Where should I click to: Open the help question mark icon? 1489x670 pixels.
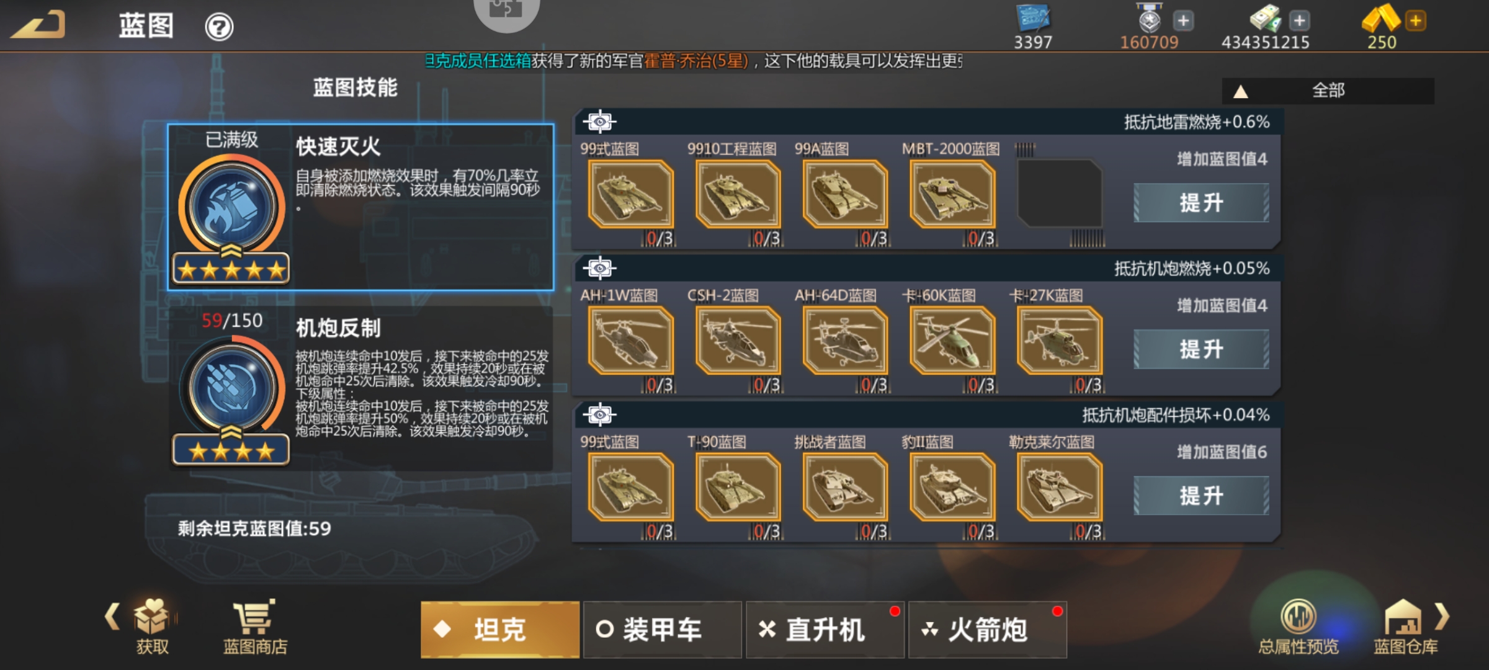[219, 27]
